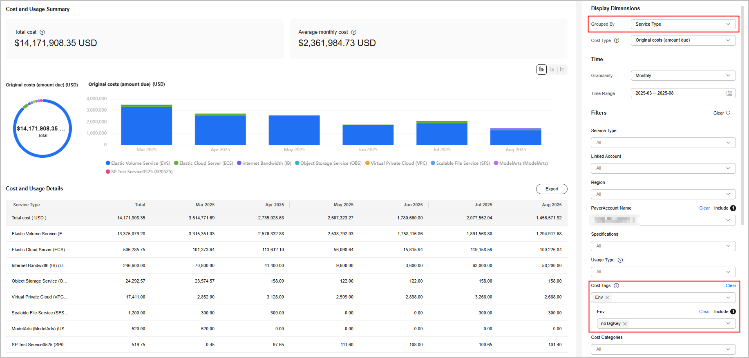Expand the Granularity dropdown set to Monthly
749x358 pixels.
[x=683, y=76]
